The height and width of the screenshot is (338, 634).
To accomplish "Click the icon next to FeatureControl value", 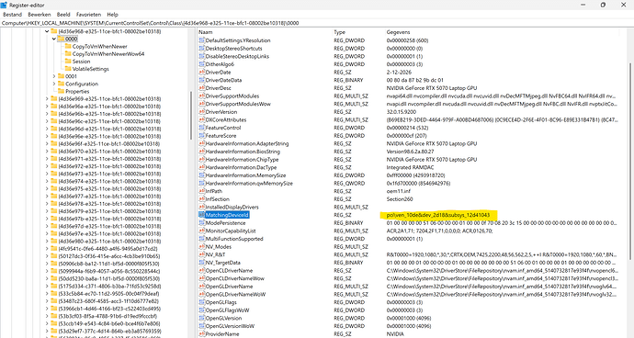I will (202, 128).
